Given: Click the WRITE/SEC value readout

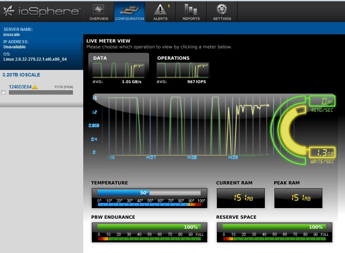Looking at the screenshot, I should [x=322, y=152].
